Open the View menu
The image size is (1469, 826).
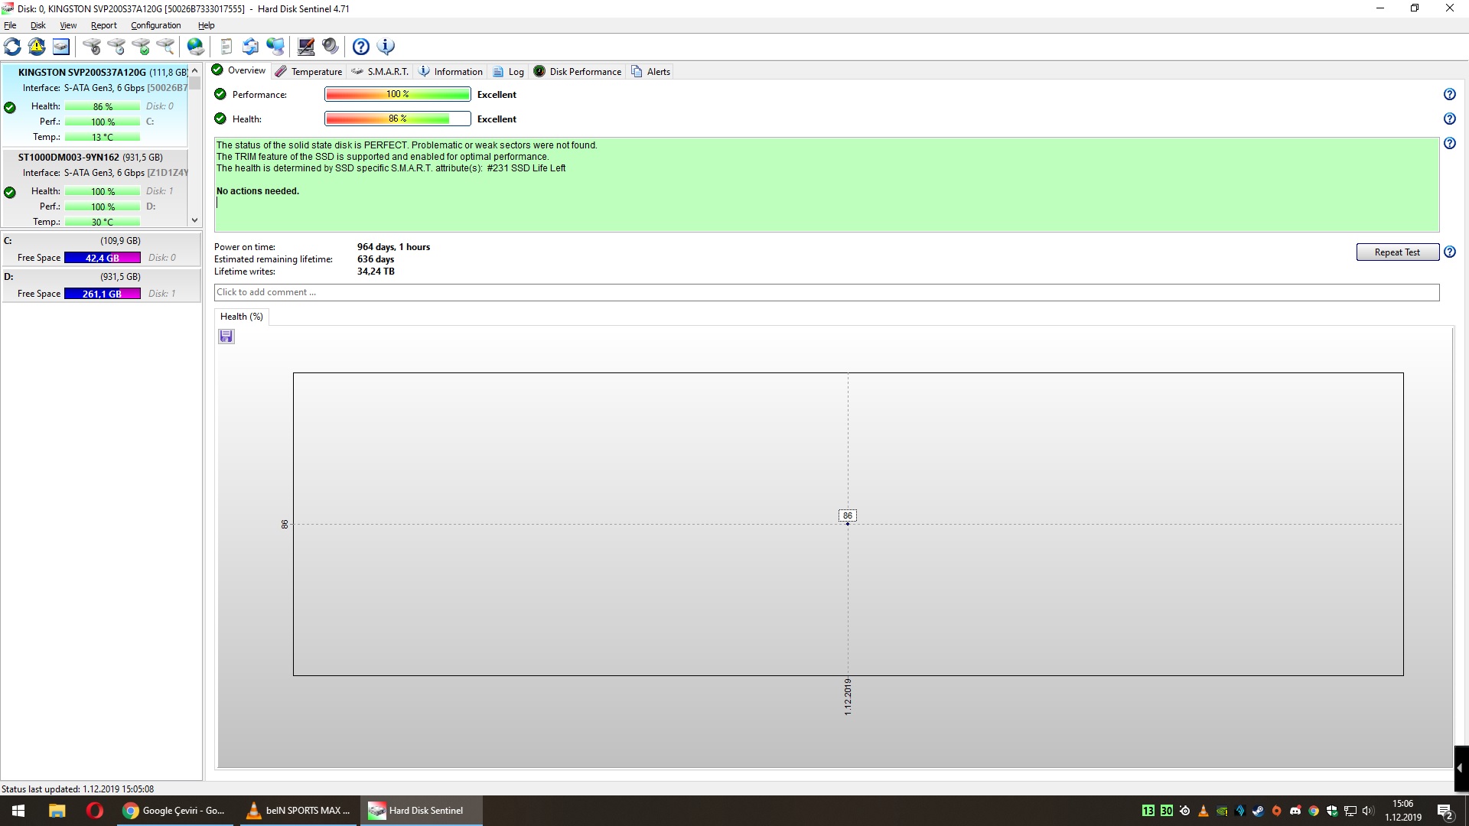pyautogui.click(x=68, y=25)
